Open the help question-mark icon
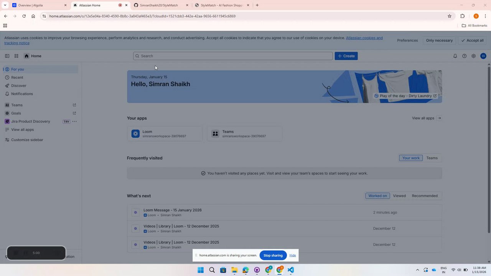Screen dimensions: 491x276 click(x=464, y=56)
